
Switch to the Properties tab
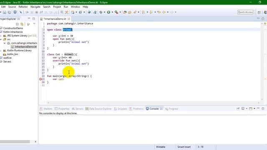tap(62, 109)
